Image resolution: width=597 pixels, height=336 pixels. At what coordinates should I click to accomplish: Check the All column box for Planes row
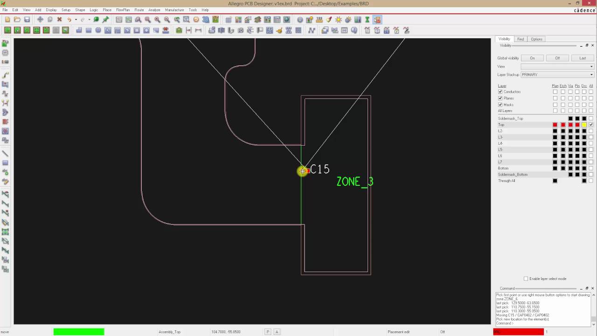click(x=591, y=98)
